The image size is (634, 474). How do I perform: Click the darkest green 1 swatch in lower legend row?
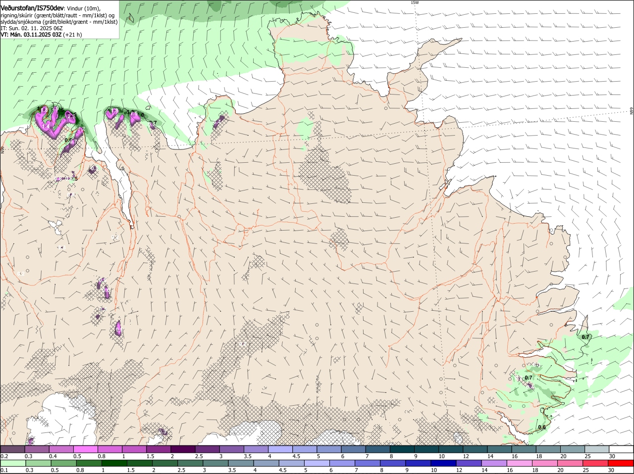pyautogui.click(x=114, y=463)
